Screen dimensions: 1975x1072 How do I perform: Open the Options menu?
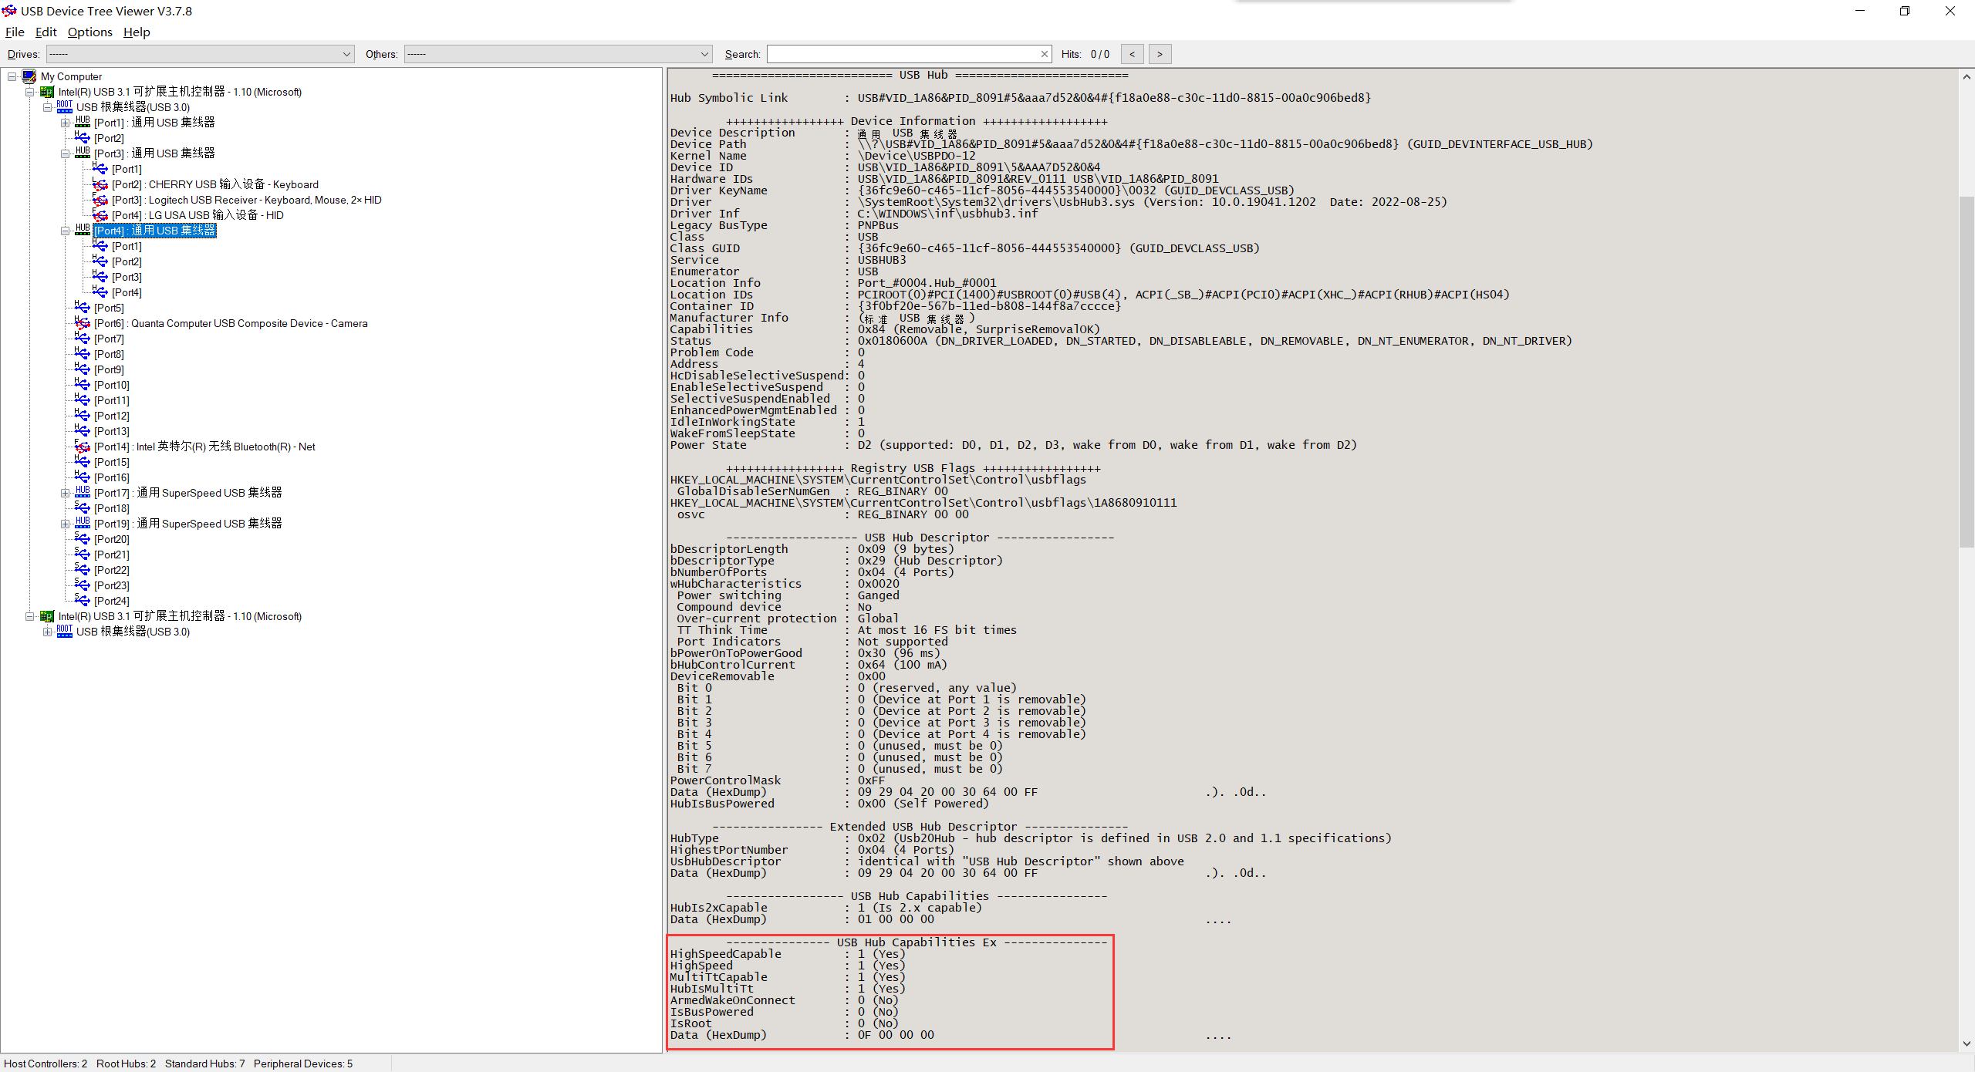(x=89, y=32)
